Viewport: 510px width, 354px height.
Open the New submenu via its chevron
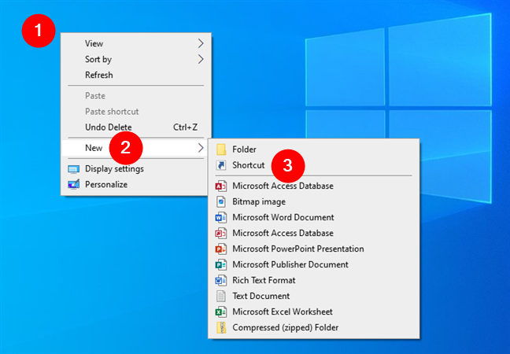(x=201, y=148)
